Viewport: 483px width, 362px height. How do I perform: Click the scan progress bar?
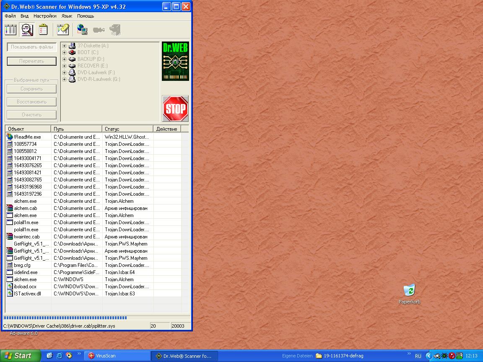click(97, 318)
